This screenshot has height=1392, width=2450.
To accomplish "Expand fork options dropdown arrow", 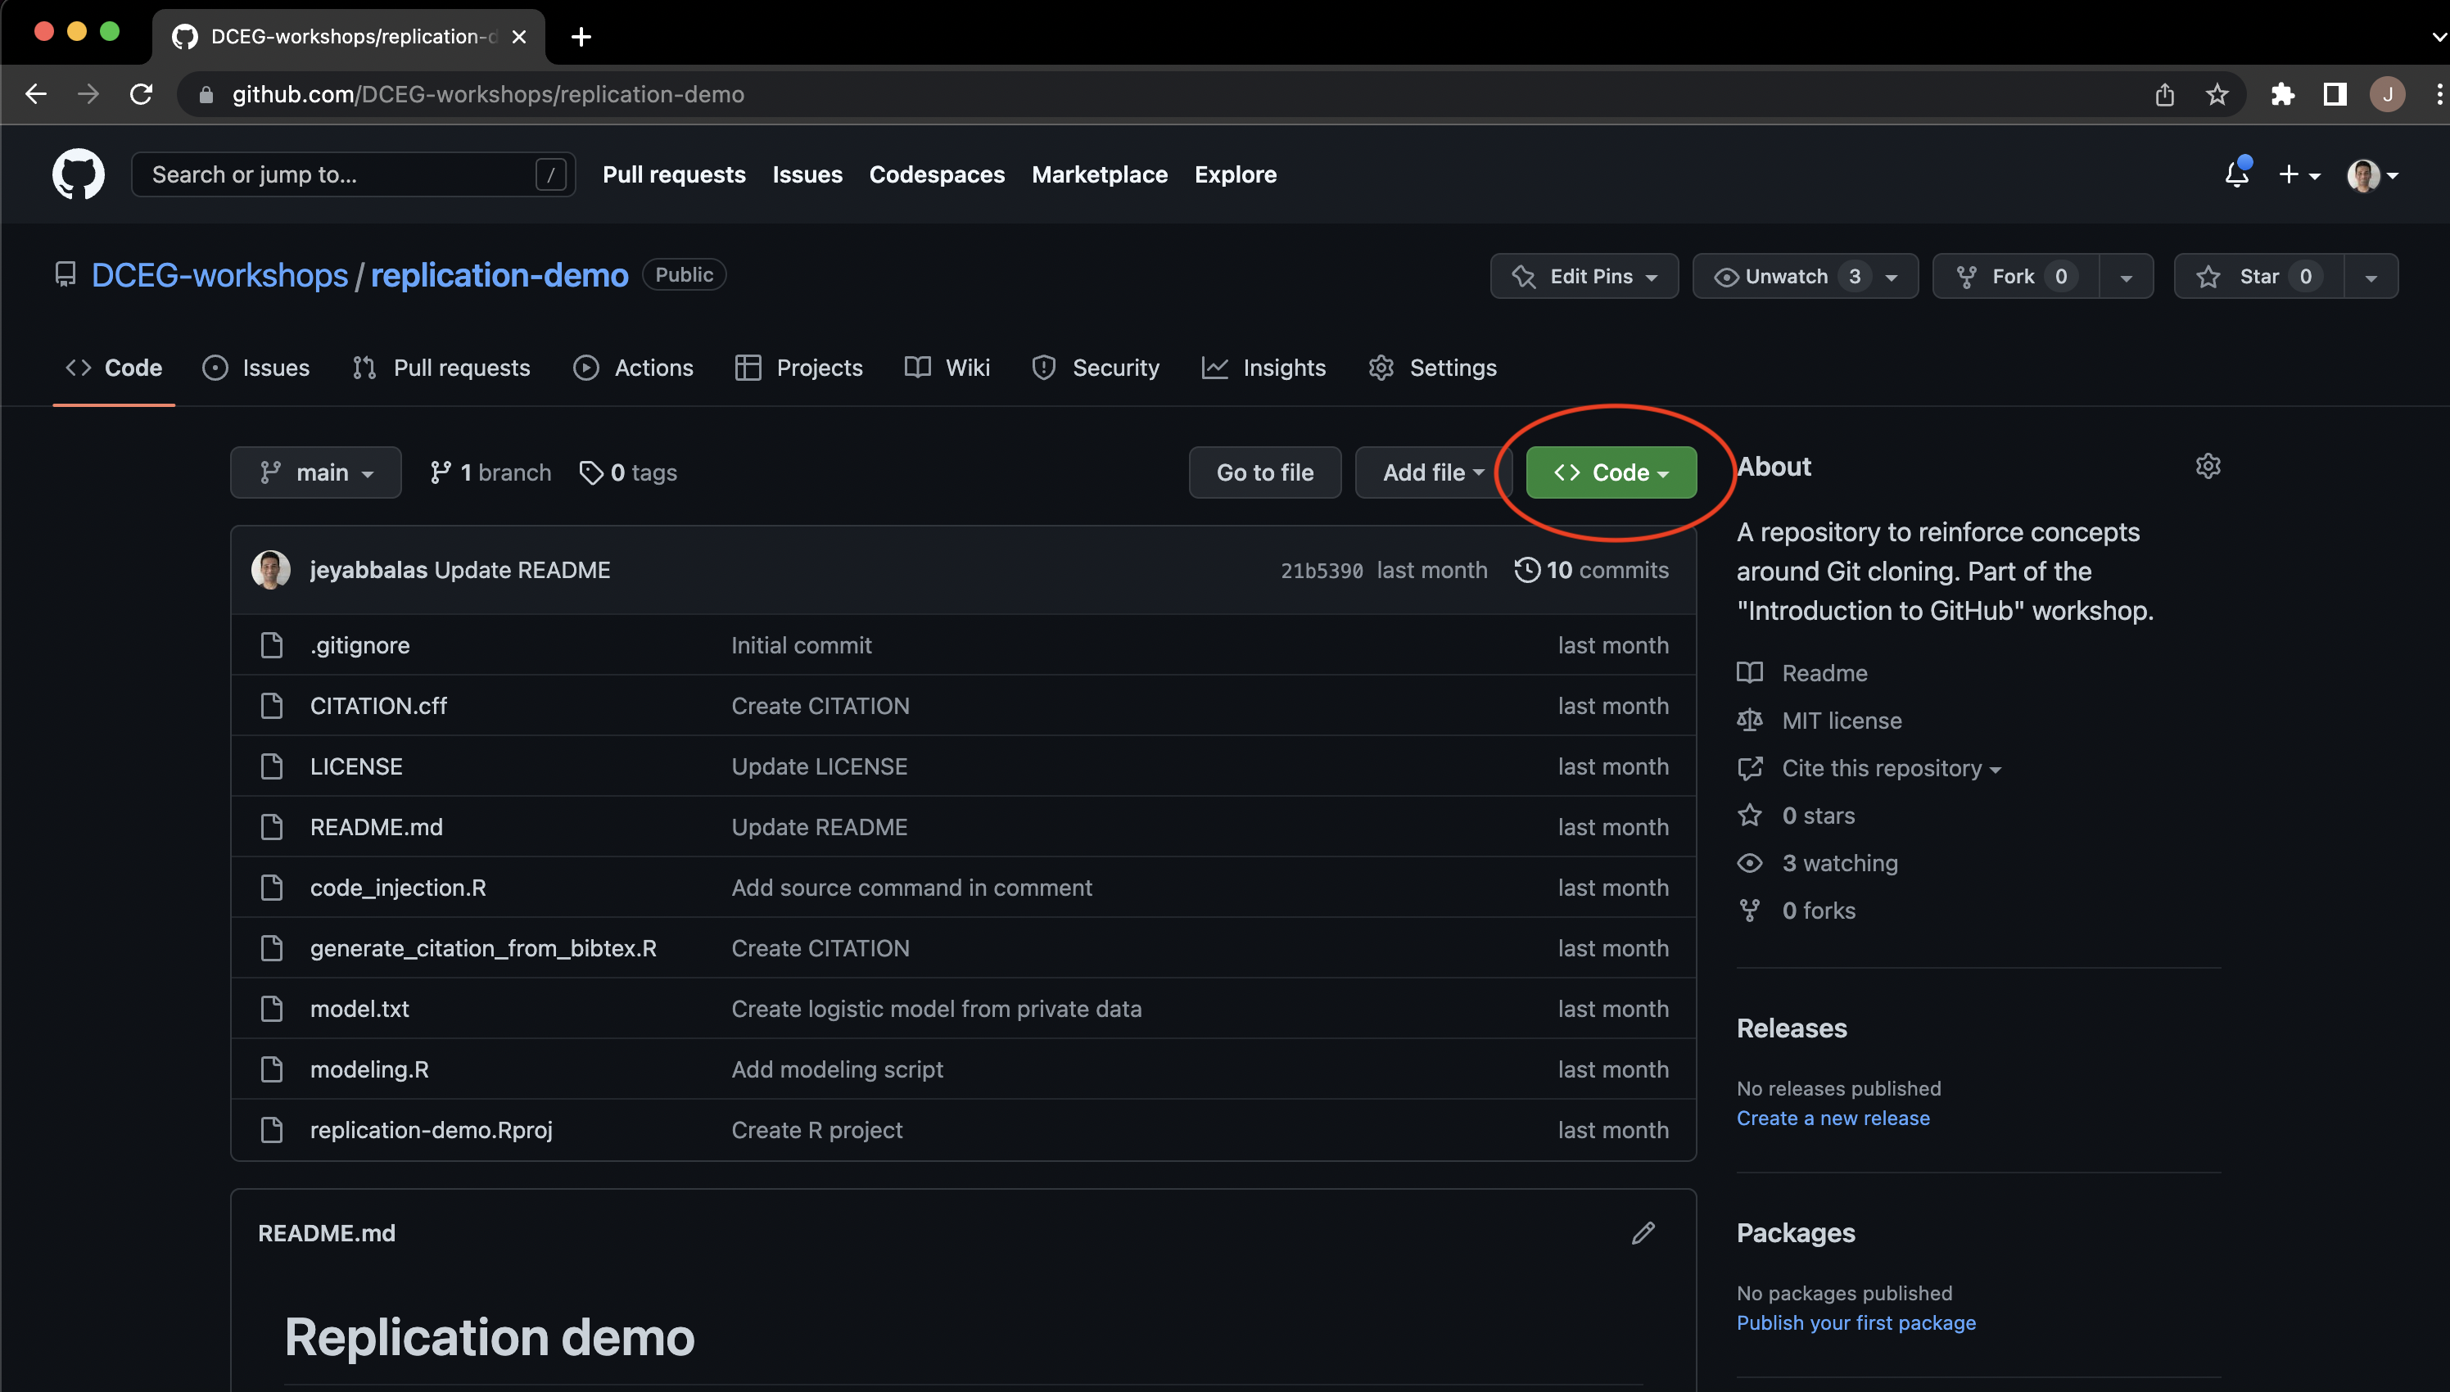I will pos(2126,276).
